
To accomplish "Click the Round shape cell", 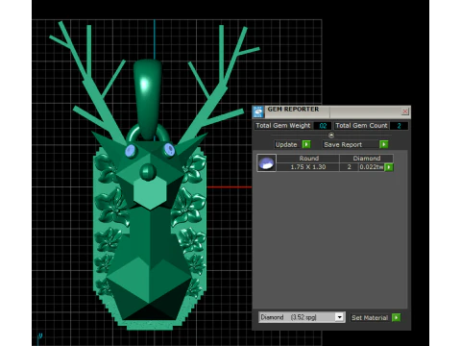I will tap(308, 159).
